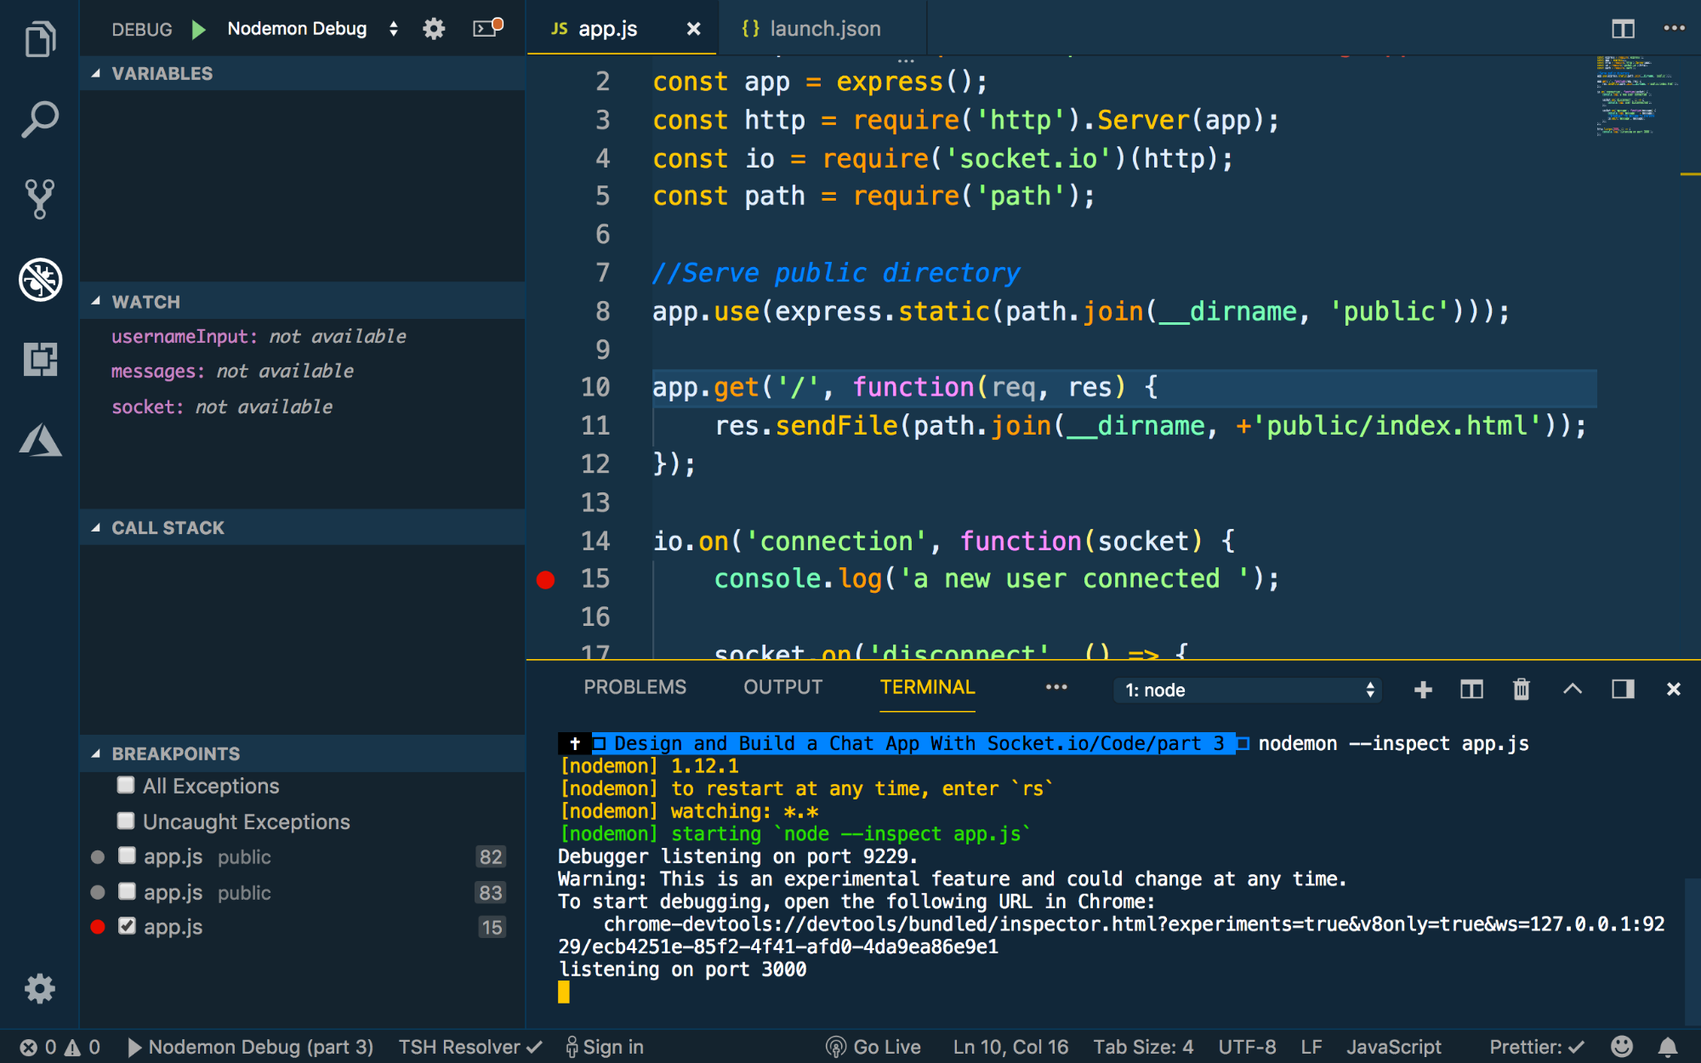
Task: Split the editor using the split icon
Action: coord(1622,28)
